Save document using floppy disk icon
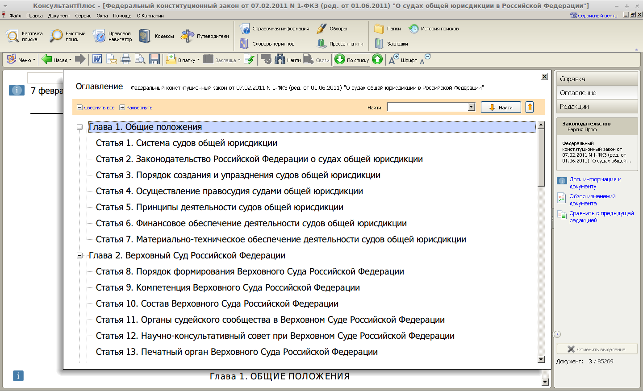643x391 pixels. coord(154,59)
